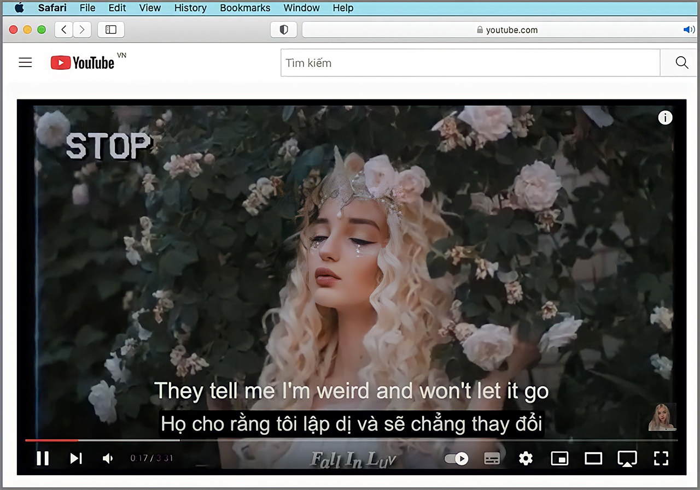
Task: Click the 0:17 / 3:31 time display
Action: [151, 458]
